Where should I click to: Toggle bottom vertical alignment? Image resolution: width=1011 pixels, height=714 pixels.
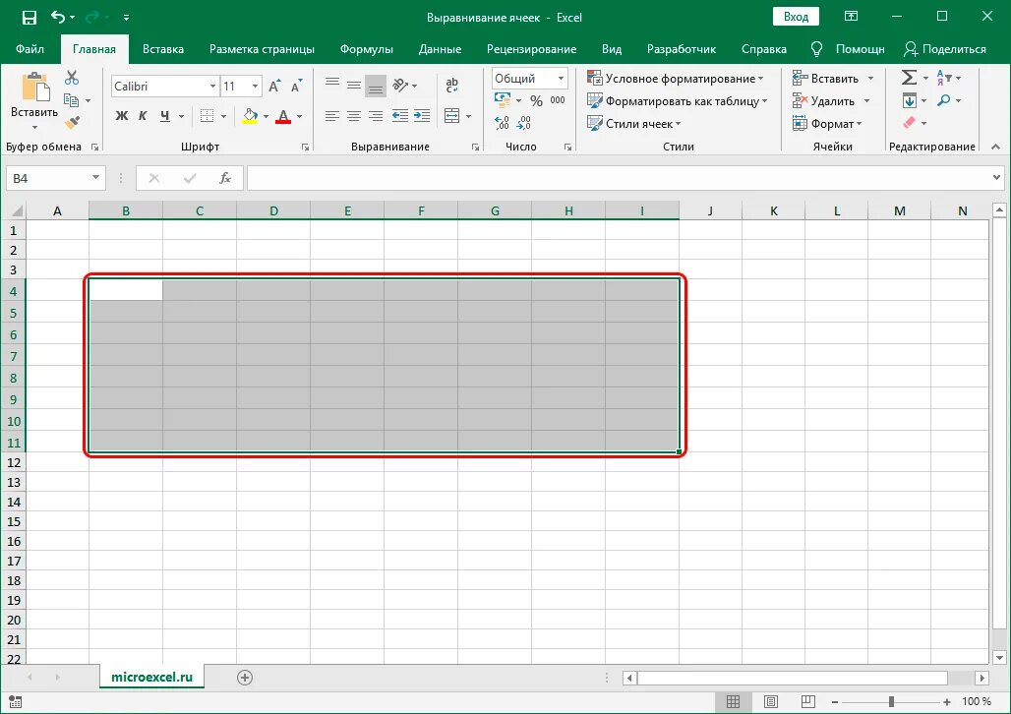coord(376,86)
